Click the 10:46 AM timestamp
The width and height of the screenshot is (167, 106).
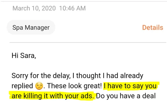[72, 8]
